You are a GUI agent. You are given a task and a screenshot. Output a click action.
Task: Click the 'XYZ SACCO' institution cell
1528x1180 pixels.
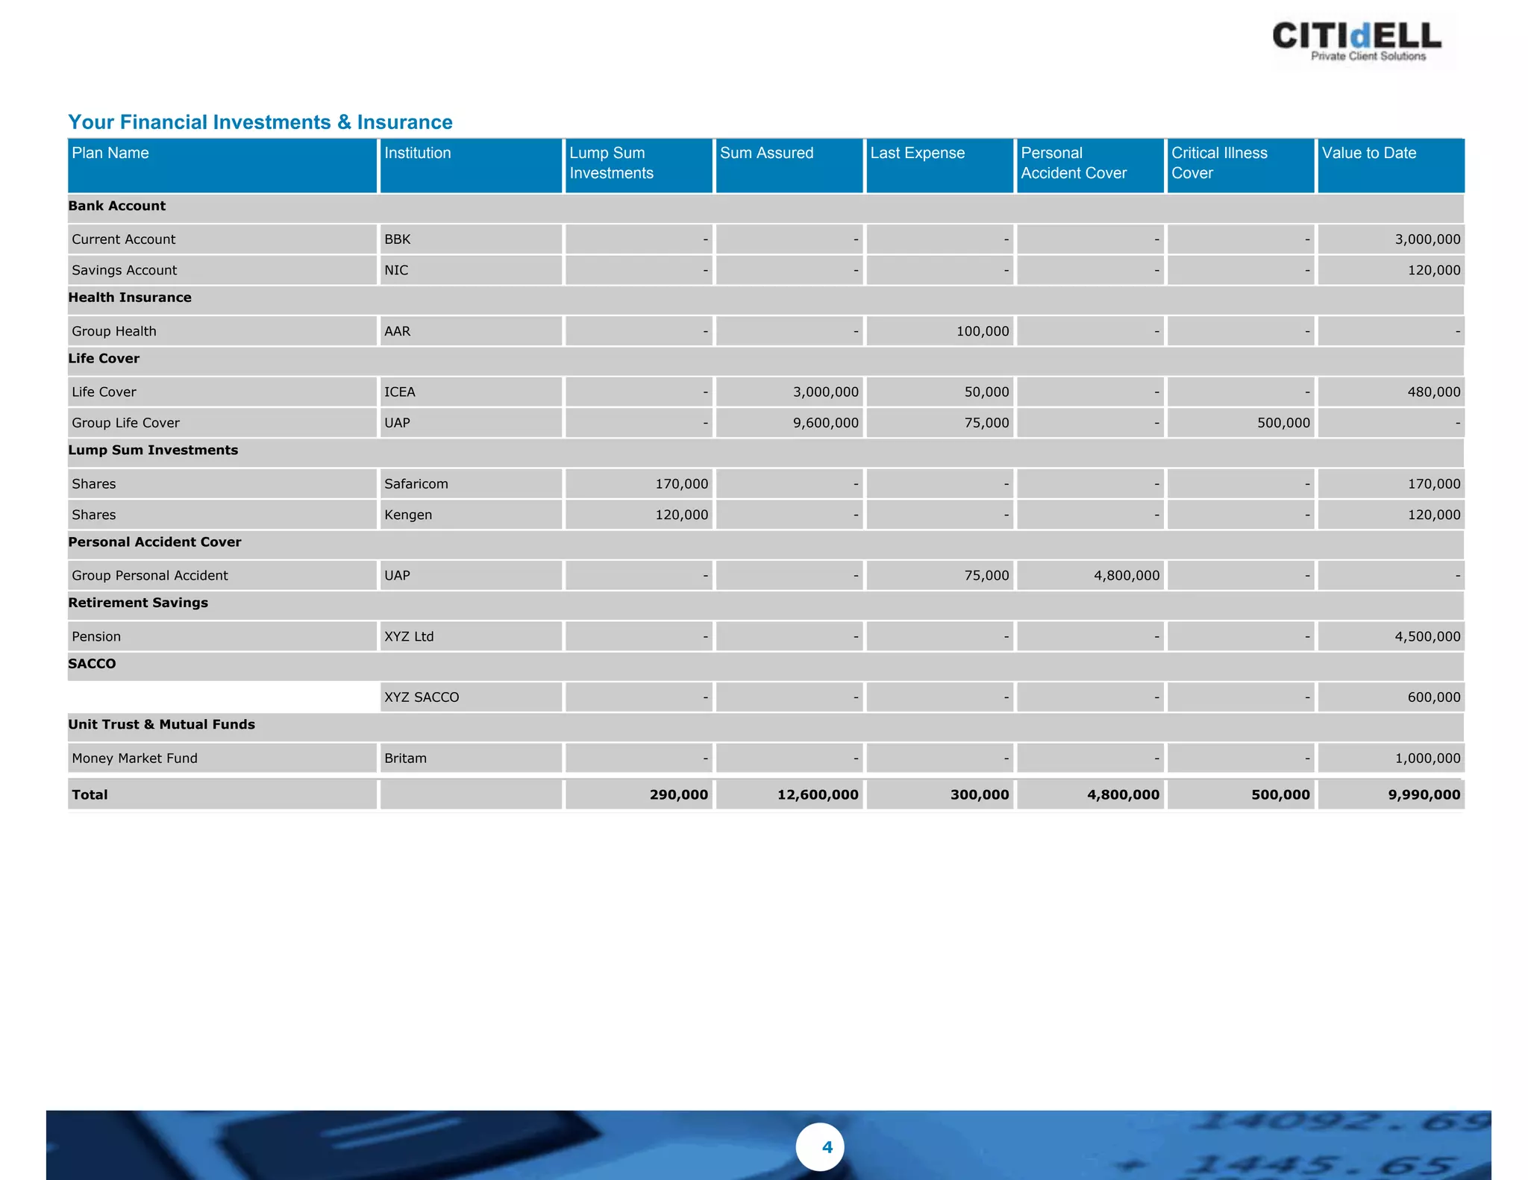pos(471,697)
